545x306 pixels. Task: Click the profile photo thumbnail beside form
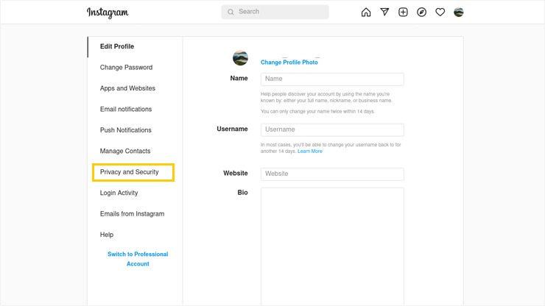240,57
